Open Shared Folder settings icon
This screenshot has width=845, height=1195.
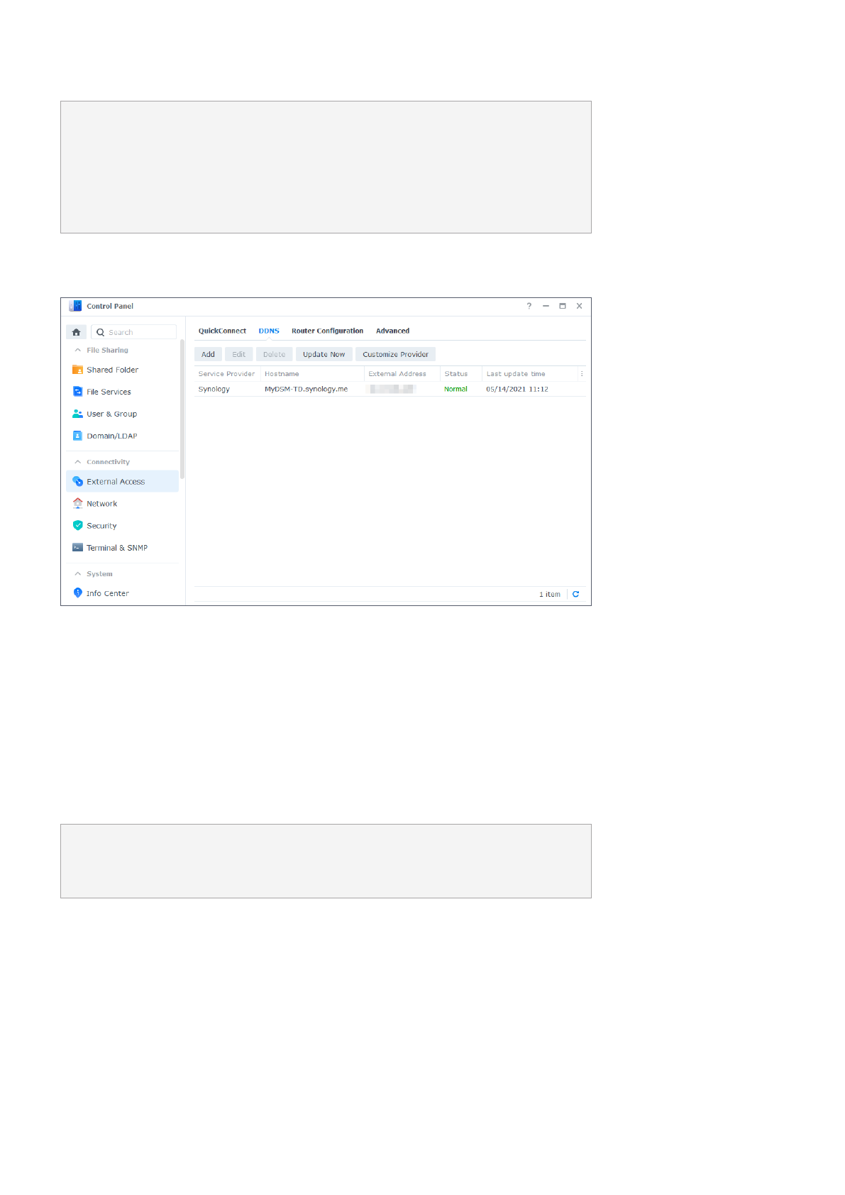point(78,370)
